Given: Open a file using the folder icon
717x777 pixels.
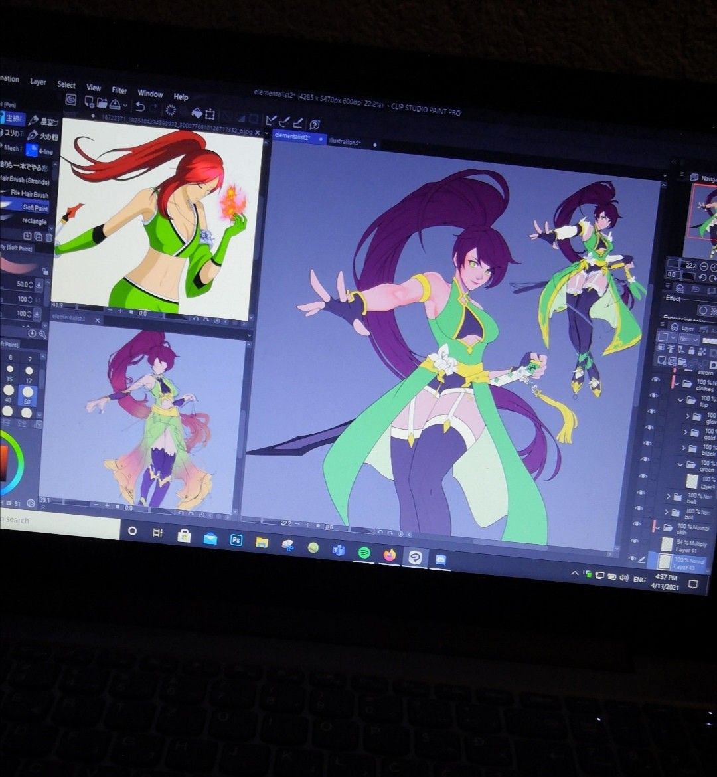Looking at the screenshot, I should [x=102, y=103].
